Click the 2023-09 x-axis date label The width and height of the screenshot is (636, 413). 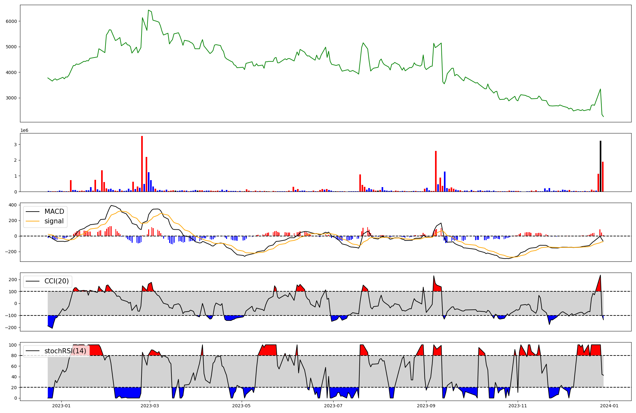pyautogui.click(x=426, y=406)
